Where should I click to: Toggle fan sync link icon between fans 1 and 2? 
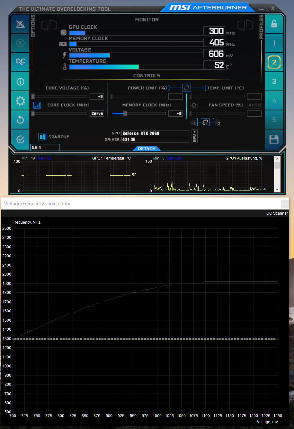click(205, 122)
